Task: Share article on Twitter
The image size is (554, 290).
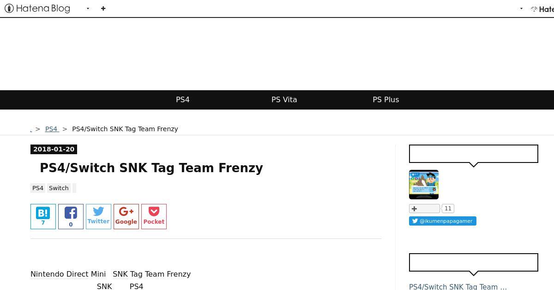Action: (x=98, y=216)
